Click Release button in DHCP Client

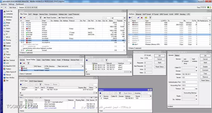47,84
